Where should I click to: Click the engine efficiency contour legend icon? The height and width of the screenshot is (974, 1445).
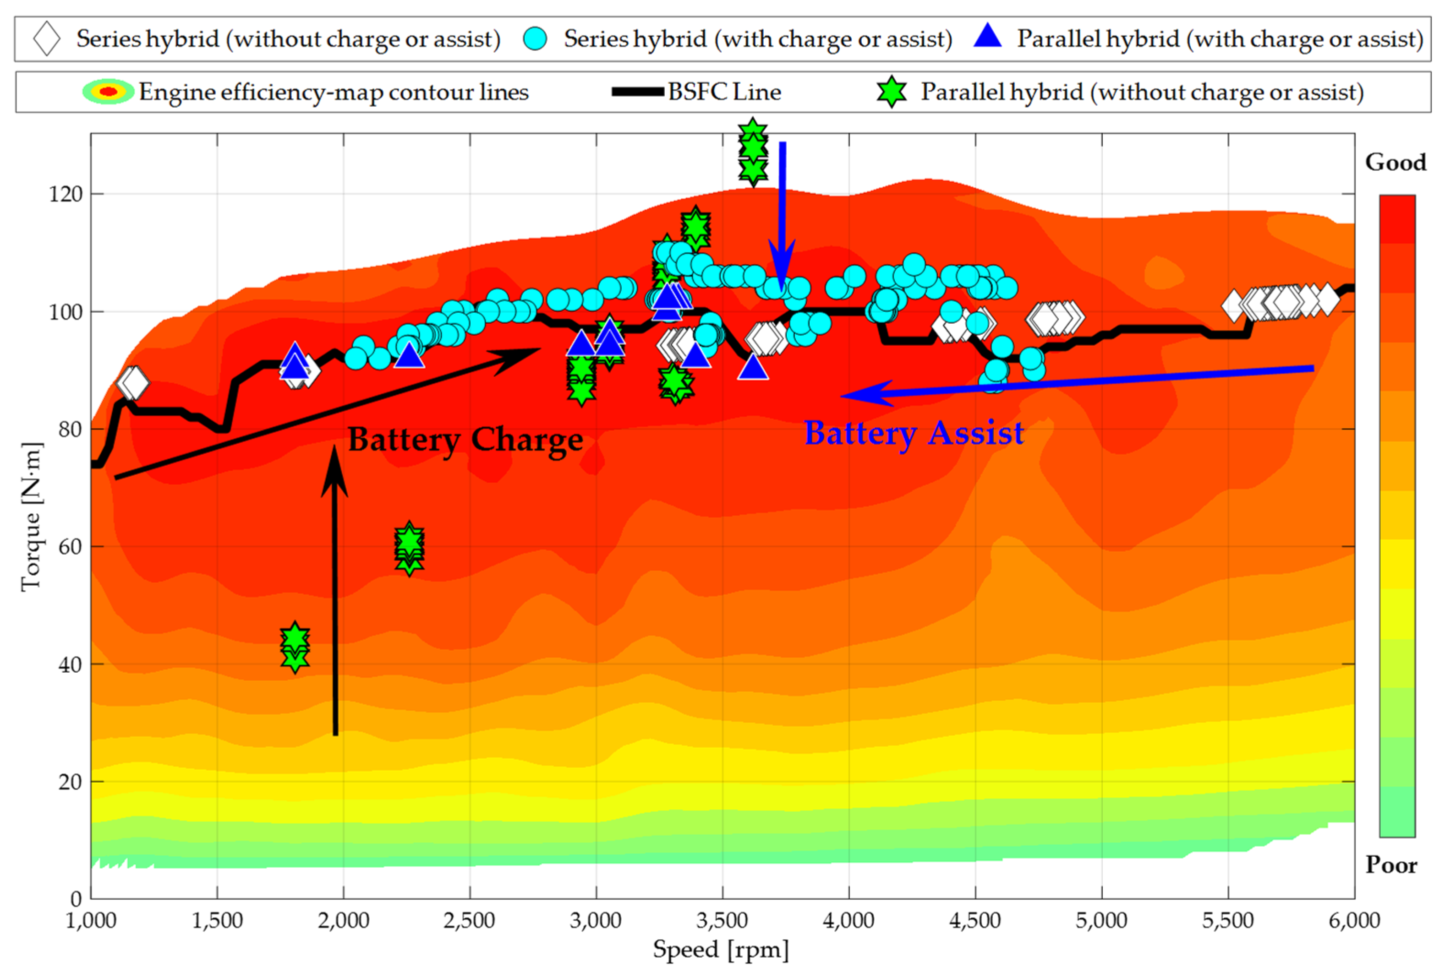click(x=108, y=92)
